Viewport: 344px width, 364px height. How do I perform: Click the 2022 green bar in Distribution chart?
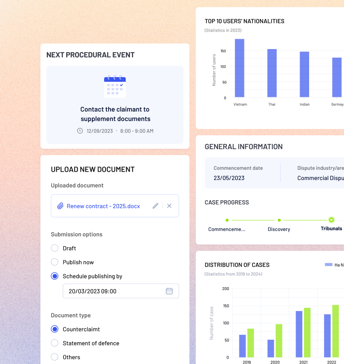click(335, 331)
